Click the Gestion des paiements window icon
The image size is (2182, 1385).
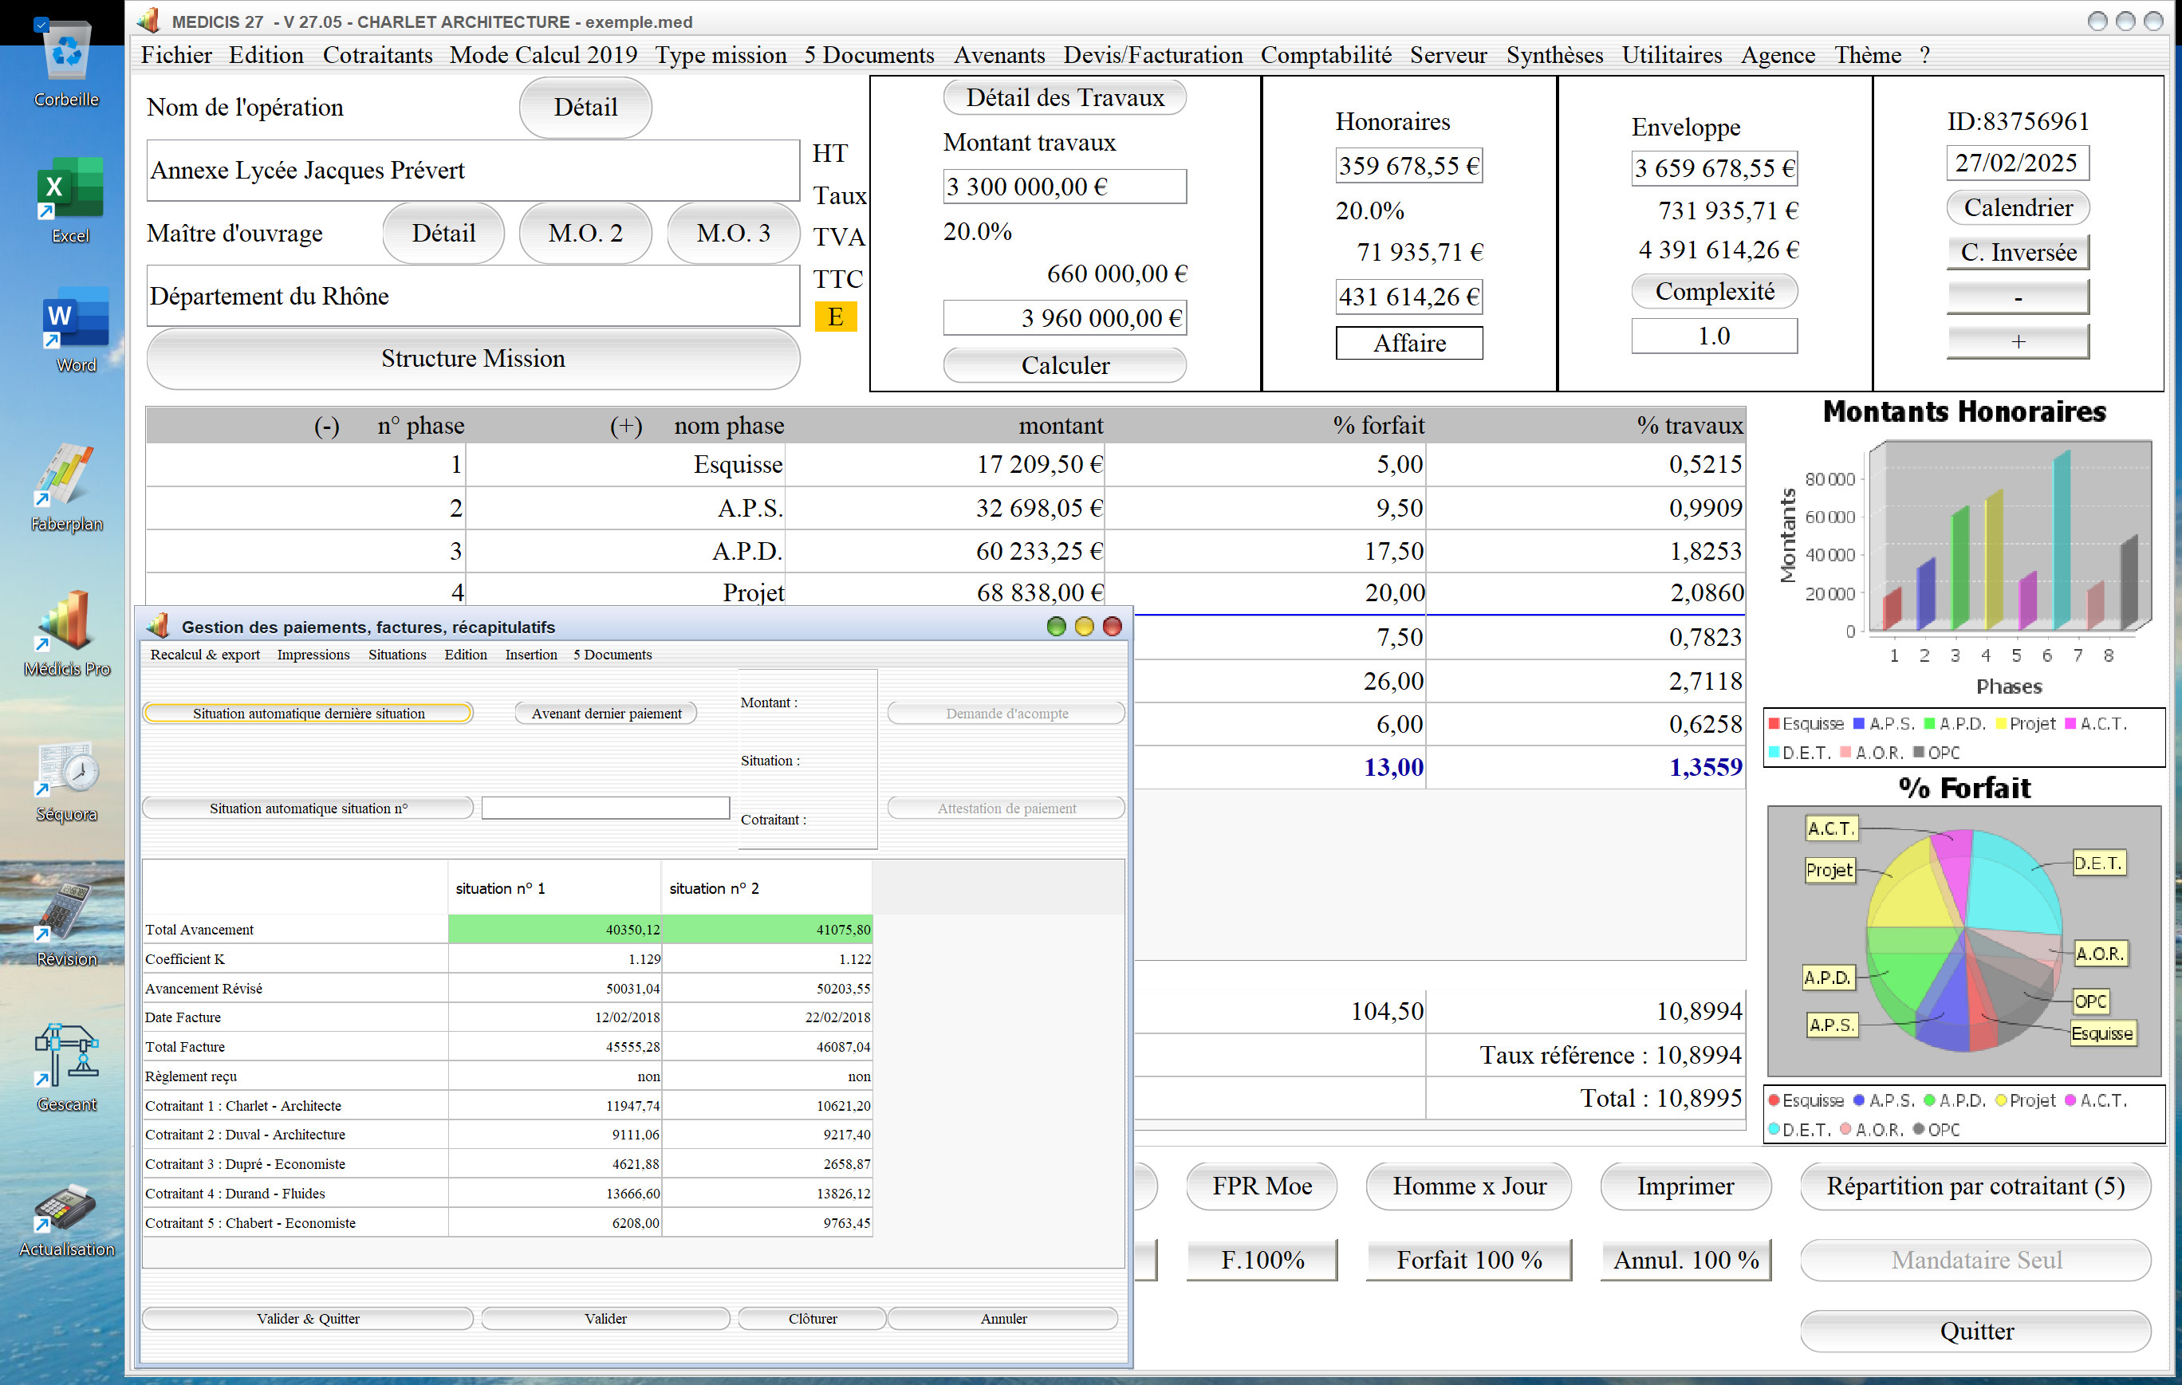159,626
